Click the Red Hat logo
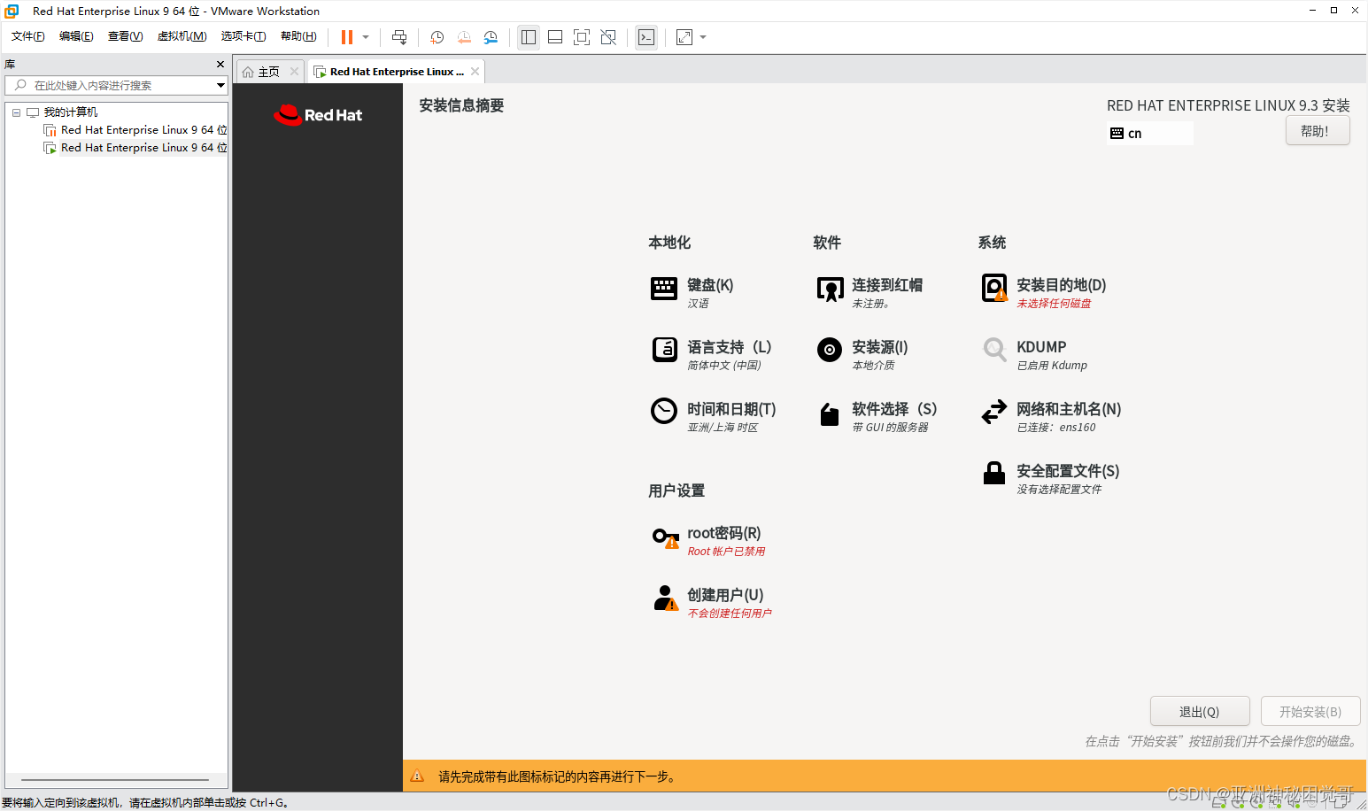 click(318, 115)
